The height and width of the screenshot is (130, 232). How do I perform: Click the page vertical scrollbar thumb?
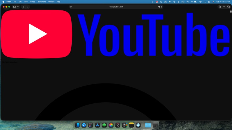coord(231,12)
